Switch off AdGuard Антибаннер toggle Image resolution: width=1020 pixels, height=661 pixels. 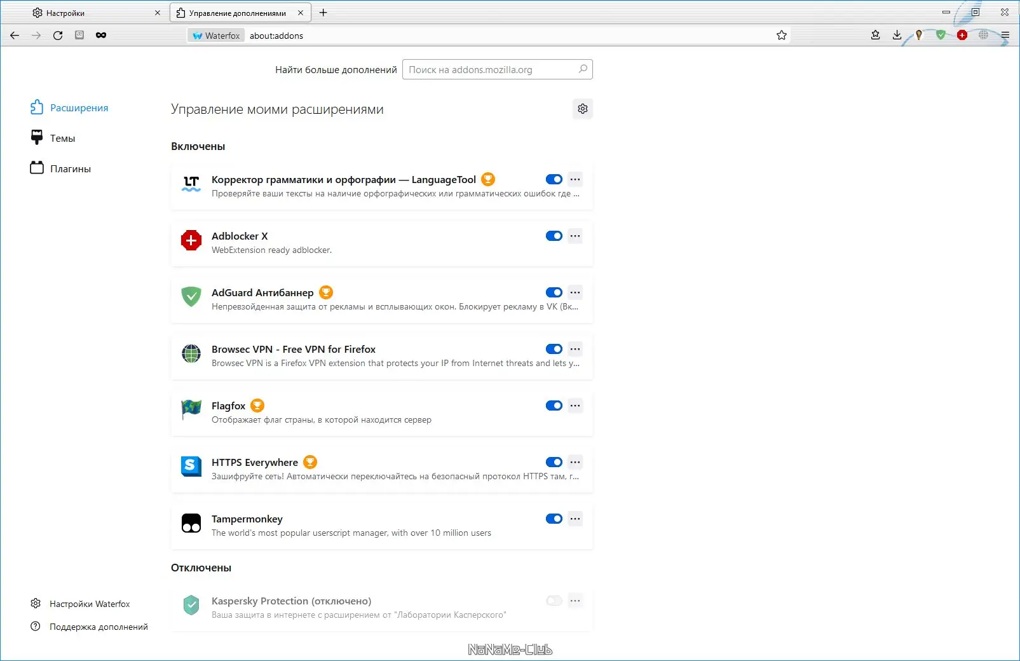(554, 292)
